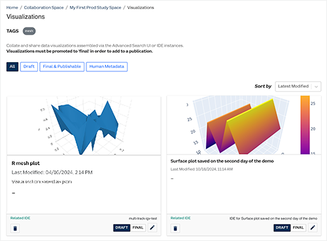Open My First Prod Study Space breadcrumb

[95, 8]
